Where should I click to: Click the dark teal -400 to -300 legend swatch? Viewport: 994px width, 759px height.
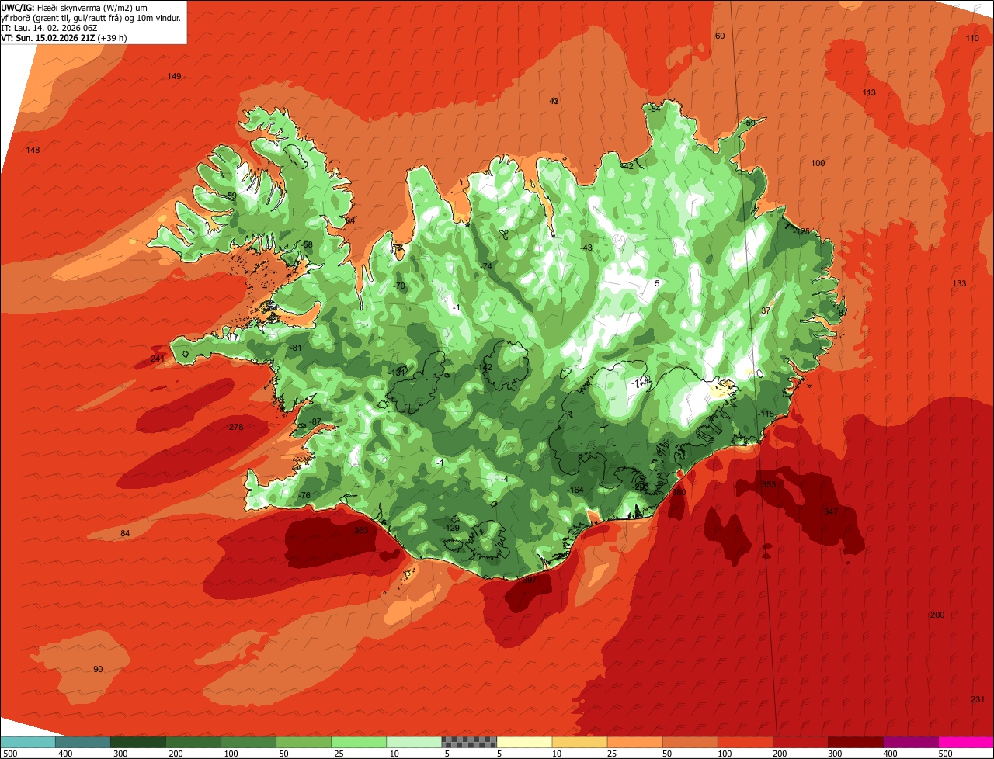83,742
